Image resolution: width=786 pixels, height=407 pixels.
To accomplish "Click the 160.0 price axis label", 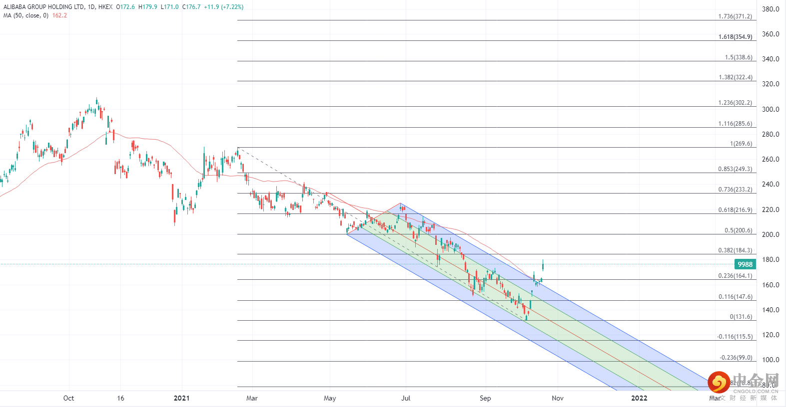I will [x=771, y=285].
